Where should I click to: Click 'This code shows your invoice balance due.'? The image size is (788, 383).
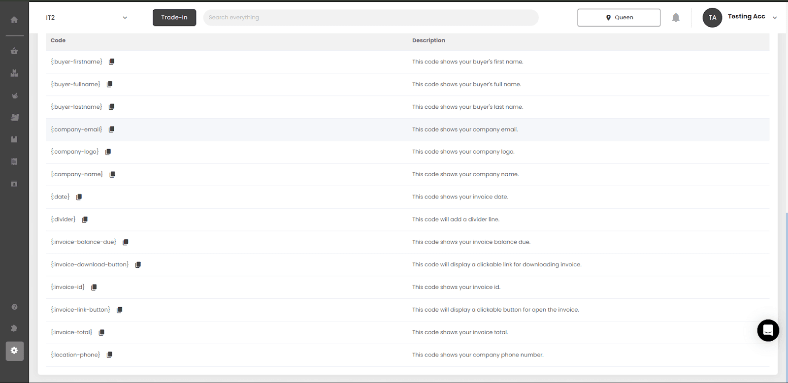click(471, 242)
